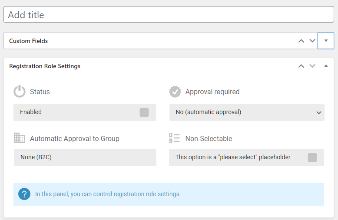Click the Status section label

(40, 92)
